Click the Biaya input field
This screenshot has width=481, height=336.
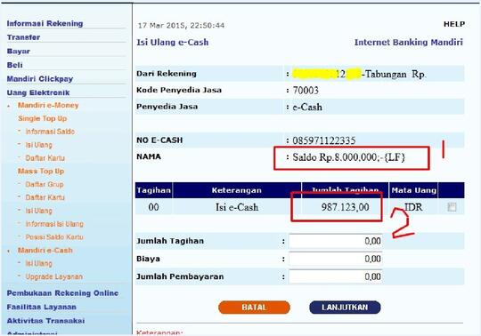[335, 259]
